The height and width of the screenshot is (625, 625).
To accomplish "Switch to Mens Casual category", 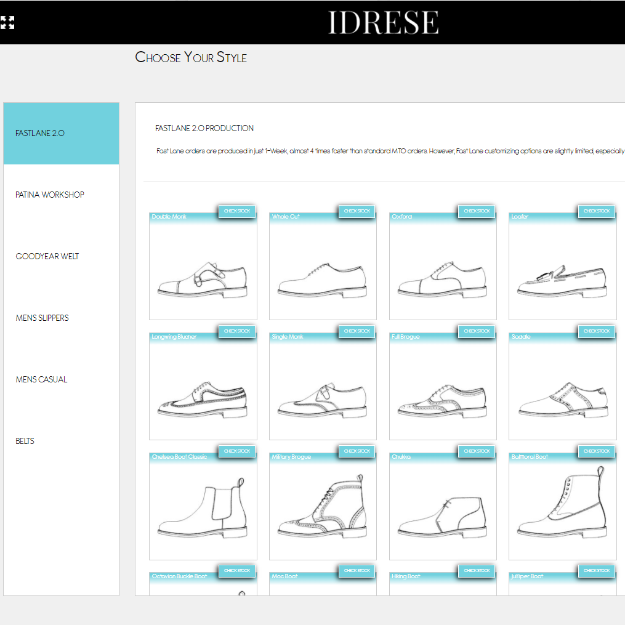I will (61, 379).
